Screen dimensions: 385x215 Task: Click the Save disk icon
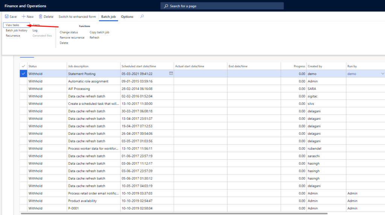pos(7,16)
